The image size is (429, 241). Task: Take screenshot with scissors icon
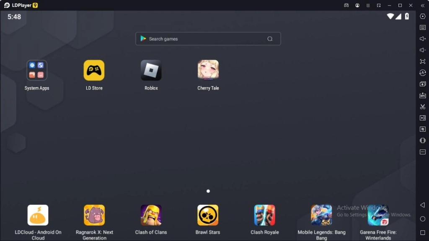[x=422, y=107]
